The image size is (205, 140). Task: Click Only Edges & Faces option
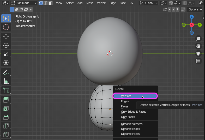click(x=134, y=112)
